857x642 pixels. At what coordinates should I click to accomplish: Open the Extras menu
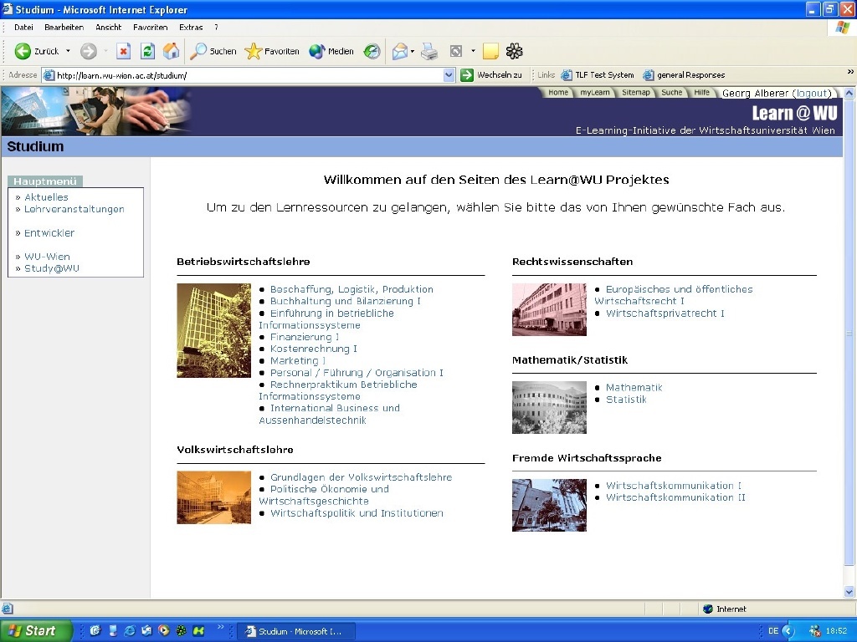191,28
